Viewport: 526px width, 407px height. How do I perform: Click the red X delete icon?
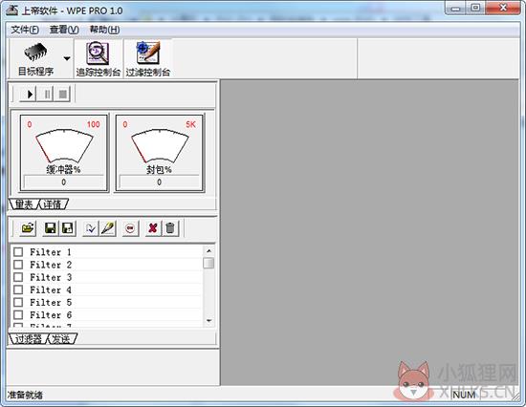click(153, 228)
